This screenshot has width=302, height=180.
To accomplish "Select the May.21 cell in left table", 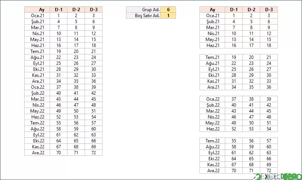I will pos(37,40).
